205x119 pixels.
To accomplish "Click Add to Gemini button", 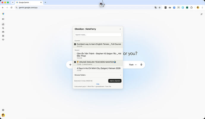I will [115, 81].
